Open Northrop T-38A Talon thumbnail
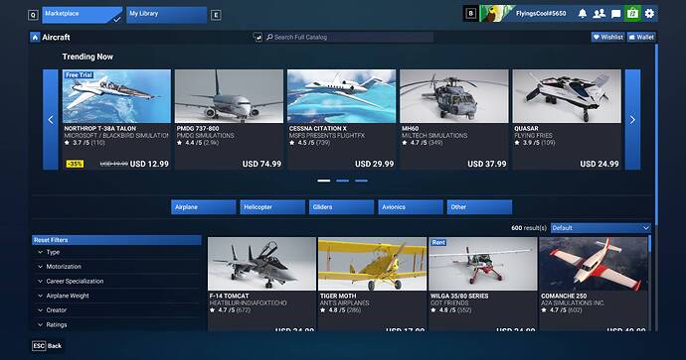 [x=116, y=96]
